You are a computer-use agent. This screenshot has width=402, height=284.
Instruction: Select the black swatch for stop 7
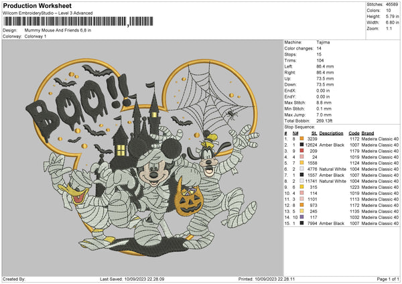(x=301, y=175)
